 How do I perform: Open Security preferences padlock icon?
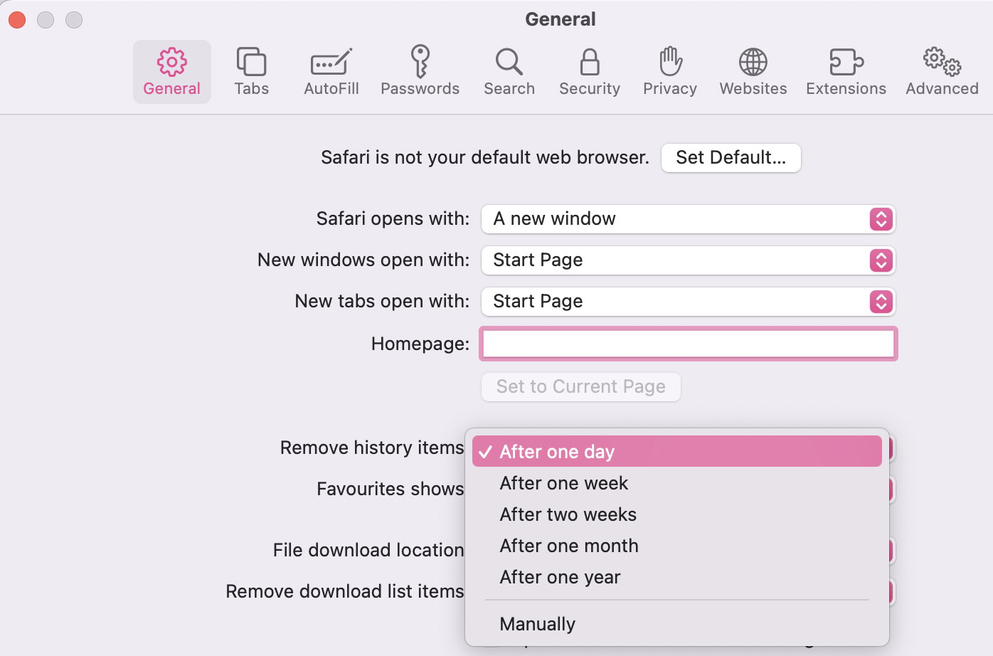point(590,62)
